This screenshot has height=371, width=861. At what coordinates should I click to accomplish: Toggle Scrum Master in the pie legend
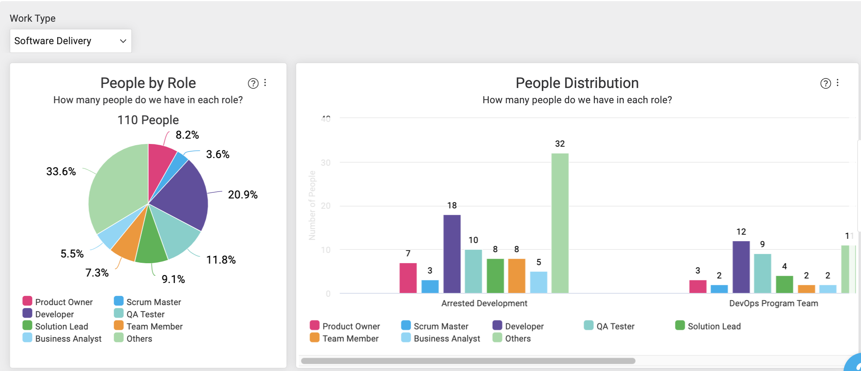[148, 302]
